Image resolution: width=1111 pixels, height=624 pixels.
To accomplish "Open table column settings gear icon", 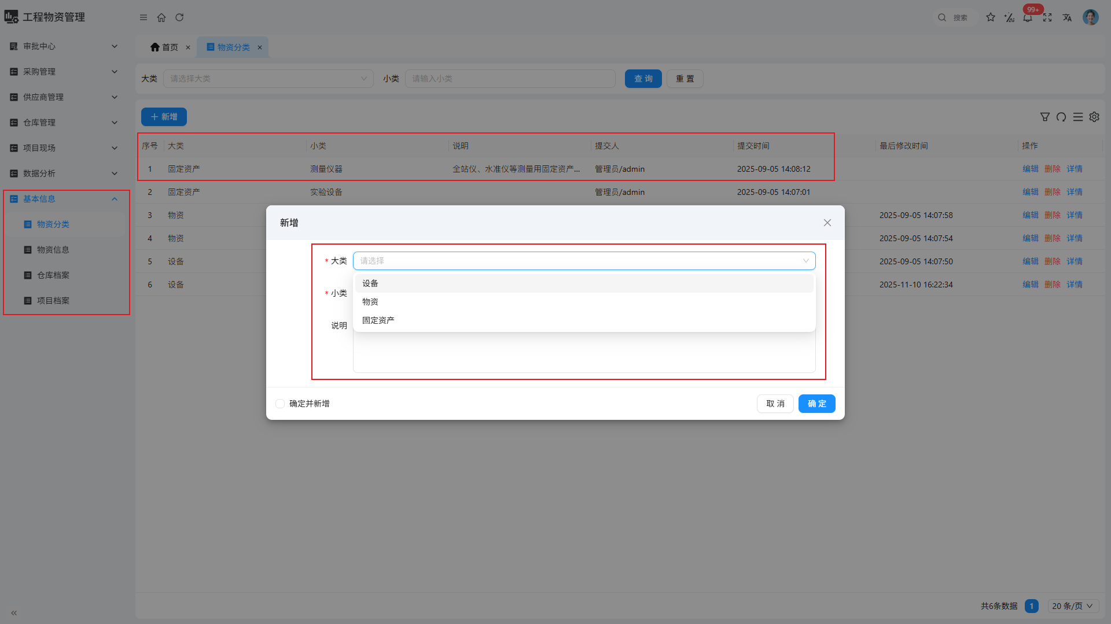I will point(1094,117).
